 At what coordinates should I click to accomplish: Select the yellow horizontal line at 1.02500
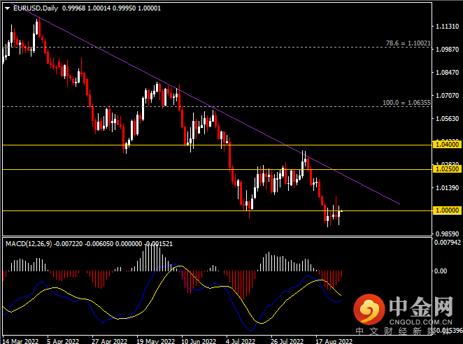tap(218, 169)
